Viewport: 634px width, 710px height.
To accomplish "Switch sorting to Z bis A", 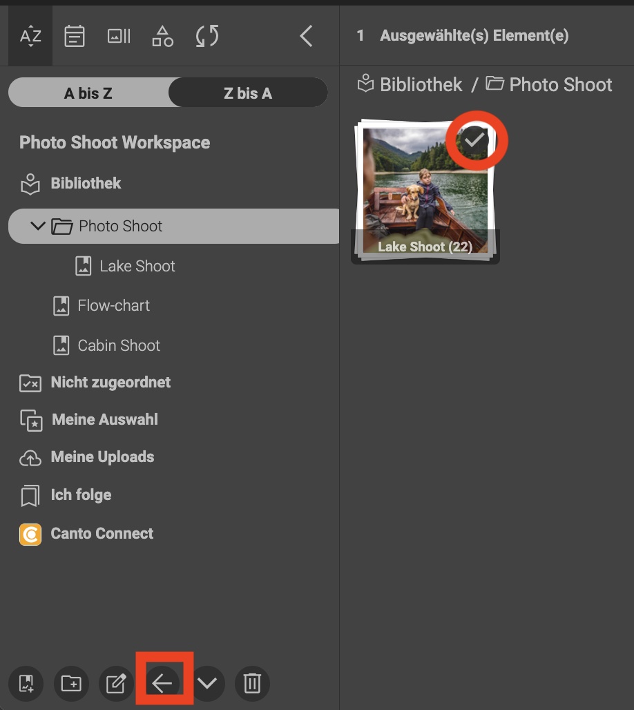I will [x=247, y=93].
